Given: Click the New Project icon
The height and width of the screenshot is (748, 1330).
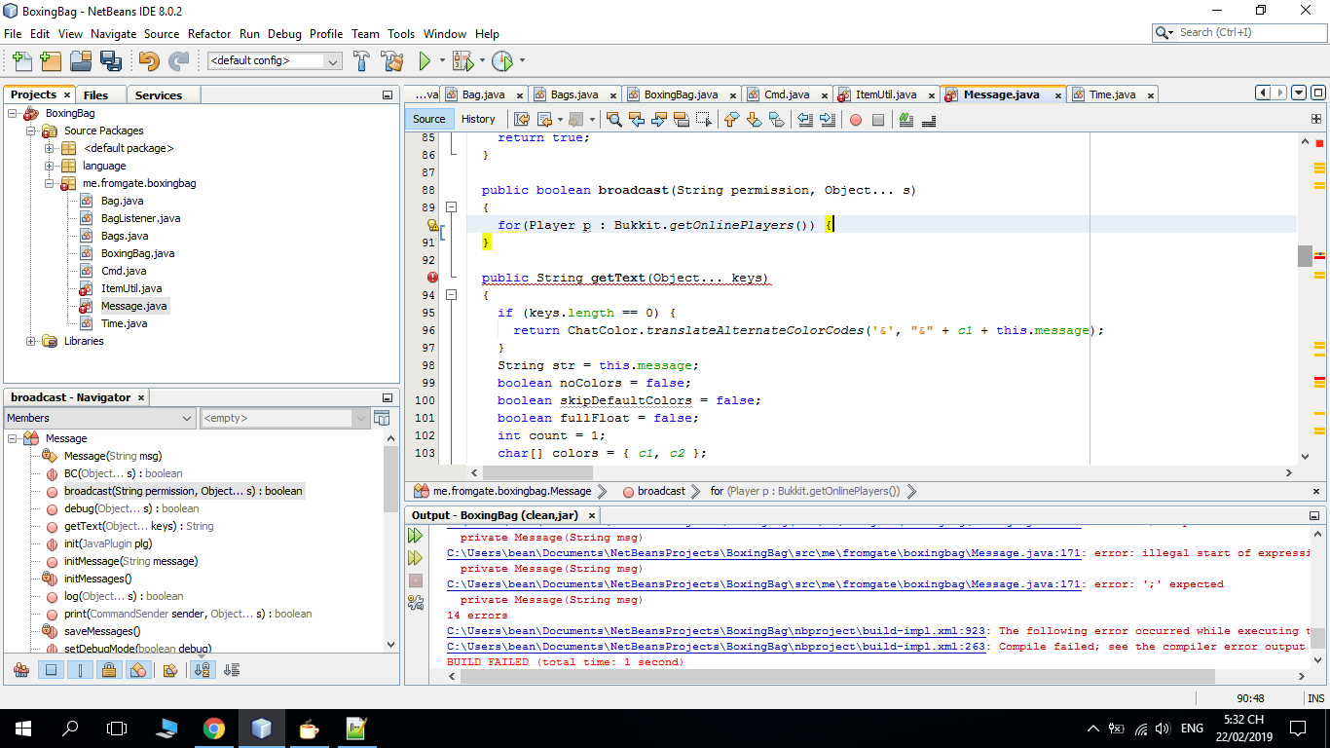Looking at the screenshot, I should click(51, 60).
